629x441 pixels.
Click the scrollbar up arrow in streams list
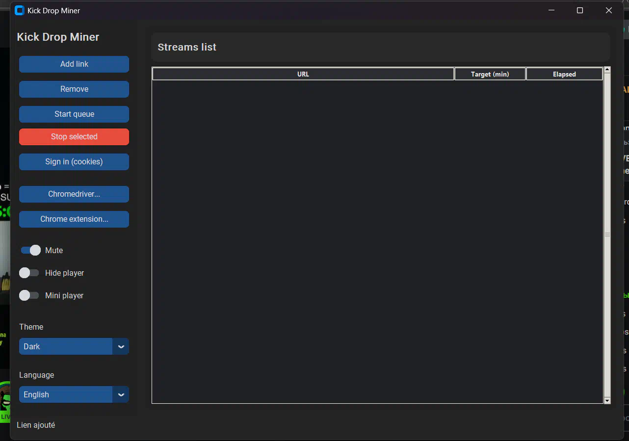(607, 70)
